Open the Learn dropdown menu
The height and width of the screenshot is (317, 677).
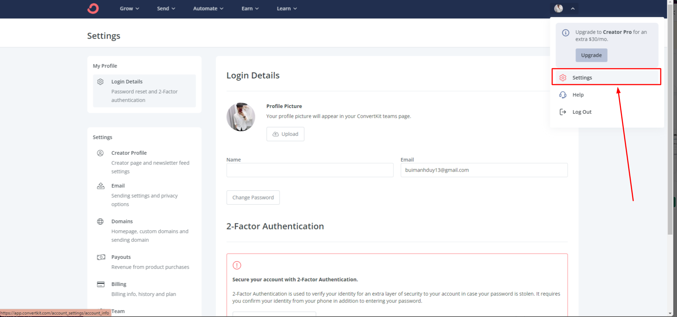(x=287, y=8)
